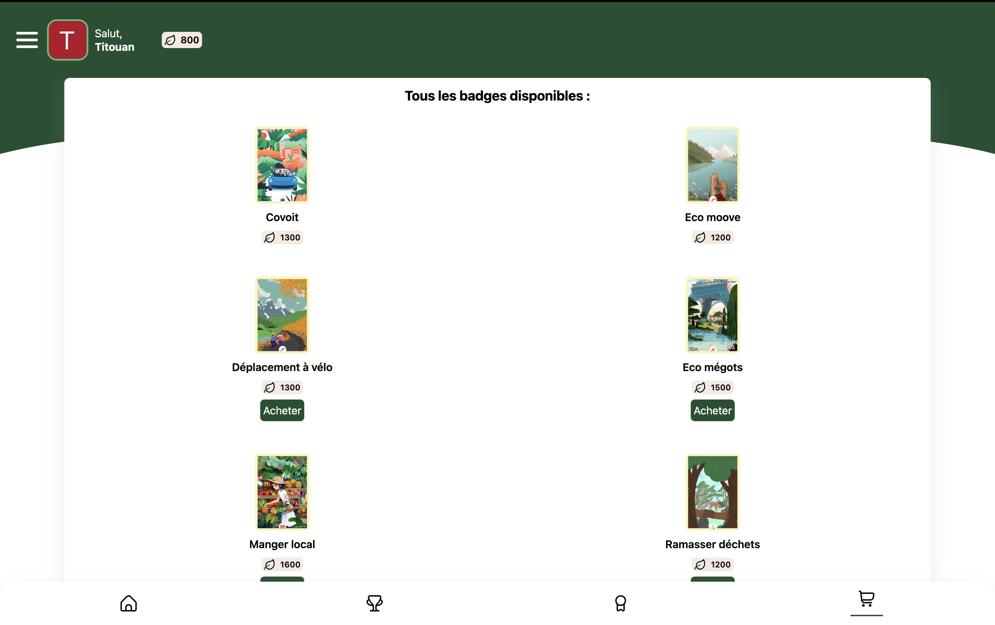Open the Eco mégots Eiffel tower image
Viewport: 995px width, 625px height.
click(712, 315)
